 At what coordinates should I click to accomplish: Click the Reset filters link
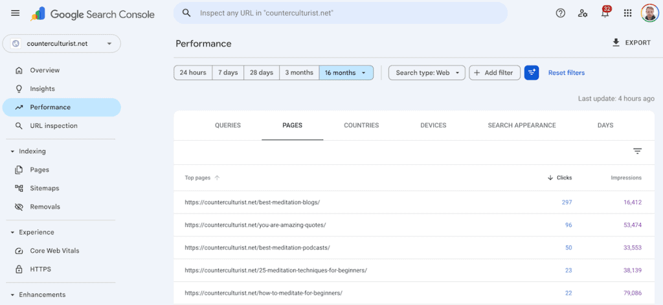pos(567,72)
